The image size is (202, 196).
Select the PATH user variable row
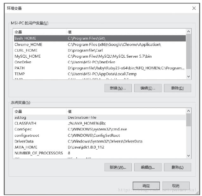pyautogui.click(x=100, y=68)
